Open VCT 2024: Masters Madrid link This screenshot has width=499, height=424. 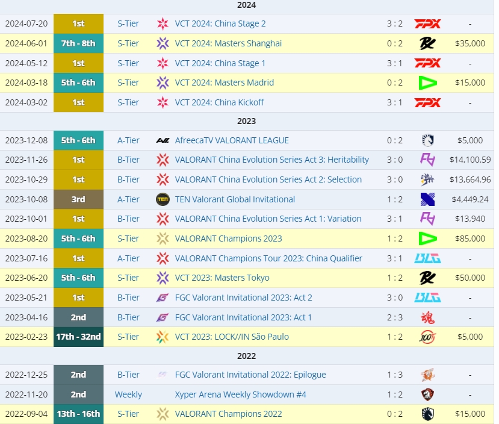tap(225, 83)
